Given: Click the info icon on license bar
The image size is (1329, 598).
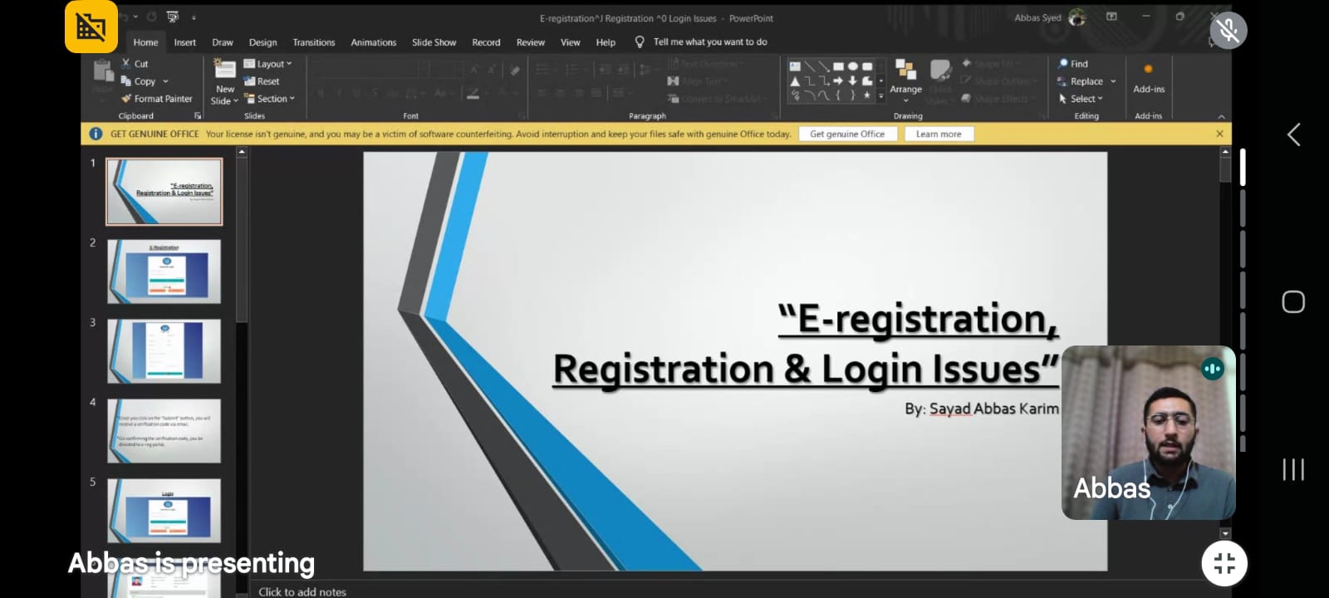Looking at the screenshot, I should pyautogui.click(x=96, y=134).
